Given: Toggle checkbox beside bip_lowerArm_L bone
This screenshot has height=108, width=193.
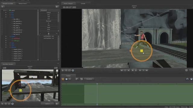Looking at the screenshot, I should (2, 23).
